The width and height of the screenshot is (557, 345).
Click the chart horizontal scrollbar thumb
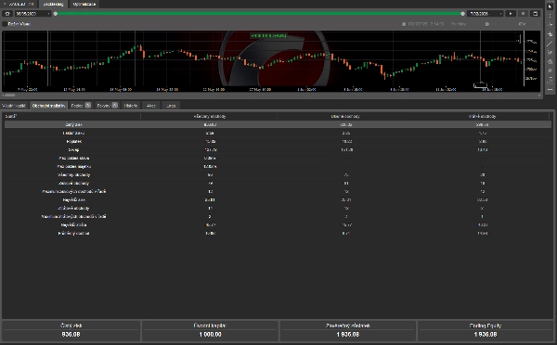click(9, 96)
